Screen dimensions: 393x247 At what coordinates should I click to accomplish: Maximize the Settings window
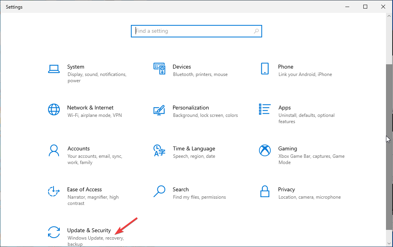point(365,7)
